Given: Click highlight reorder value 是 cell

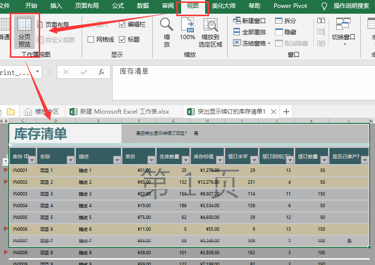Looking at the screenshot, I should [196, 133].
